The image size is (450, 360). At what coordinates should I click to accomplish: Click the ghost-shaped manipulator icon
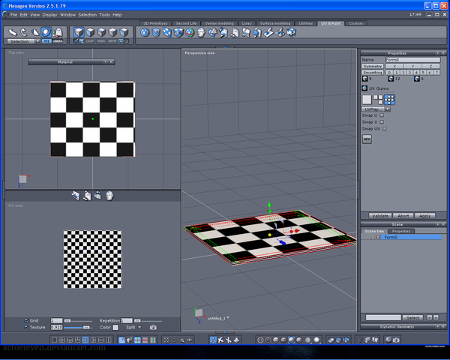(58, 32)
